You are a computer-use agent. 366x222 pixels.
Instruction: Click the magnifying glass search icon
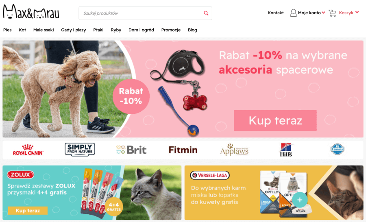206,13
